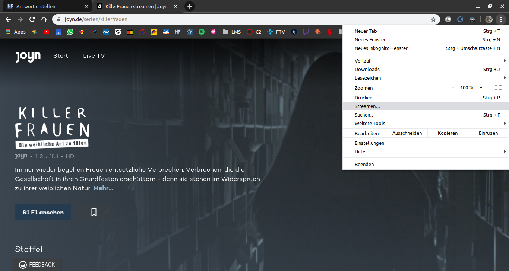Open the Chrome profile avatar
Viewport: 509px width, 271px height.
click(489, 19)
